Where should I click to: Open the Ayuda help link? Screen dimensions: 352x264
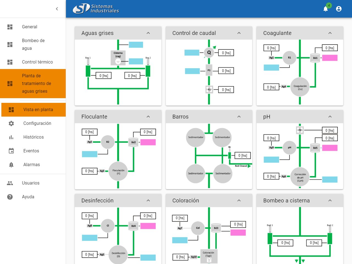(28, 197)
